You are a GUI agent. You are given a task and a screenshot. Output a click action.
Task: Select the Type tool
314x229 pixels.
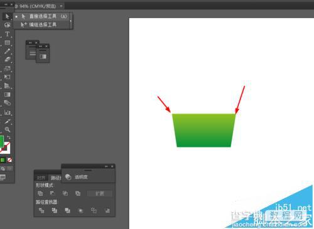point(7,34)
